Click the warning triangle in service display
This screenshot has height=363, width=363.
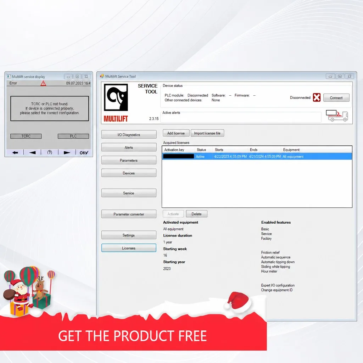tap(43, 83)
